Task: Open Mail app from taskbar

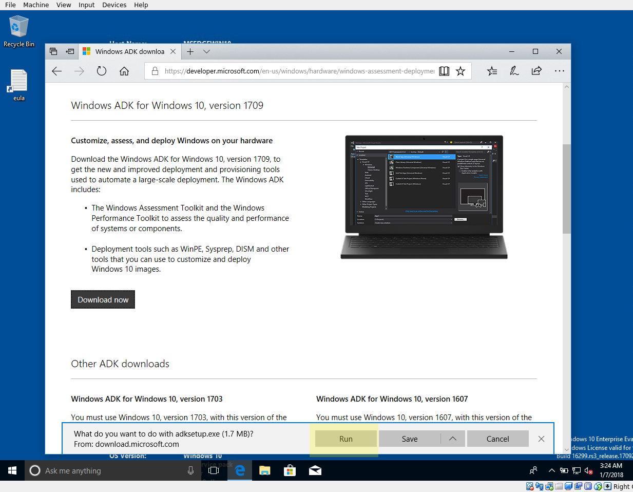Action: click(x=315, y=470)
